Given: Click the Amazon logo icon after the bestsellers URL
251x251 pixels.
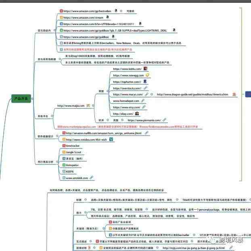Looking at the screenshot, I should tap(116, 11).
